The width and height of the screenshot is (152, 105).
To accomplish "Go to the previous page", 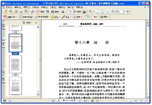I will [59, 101].
